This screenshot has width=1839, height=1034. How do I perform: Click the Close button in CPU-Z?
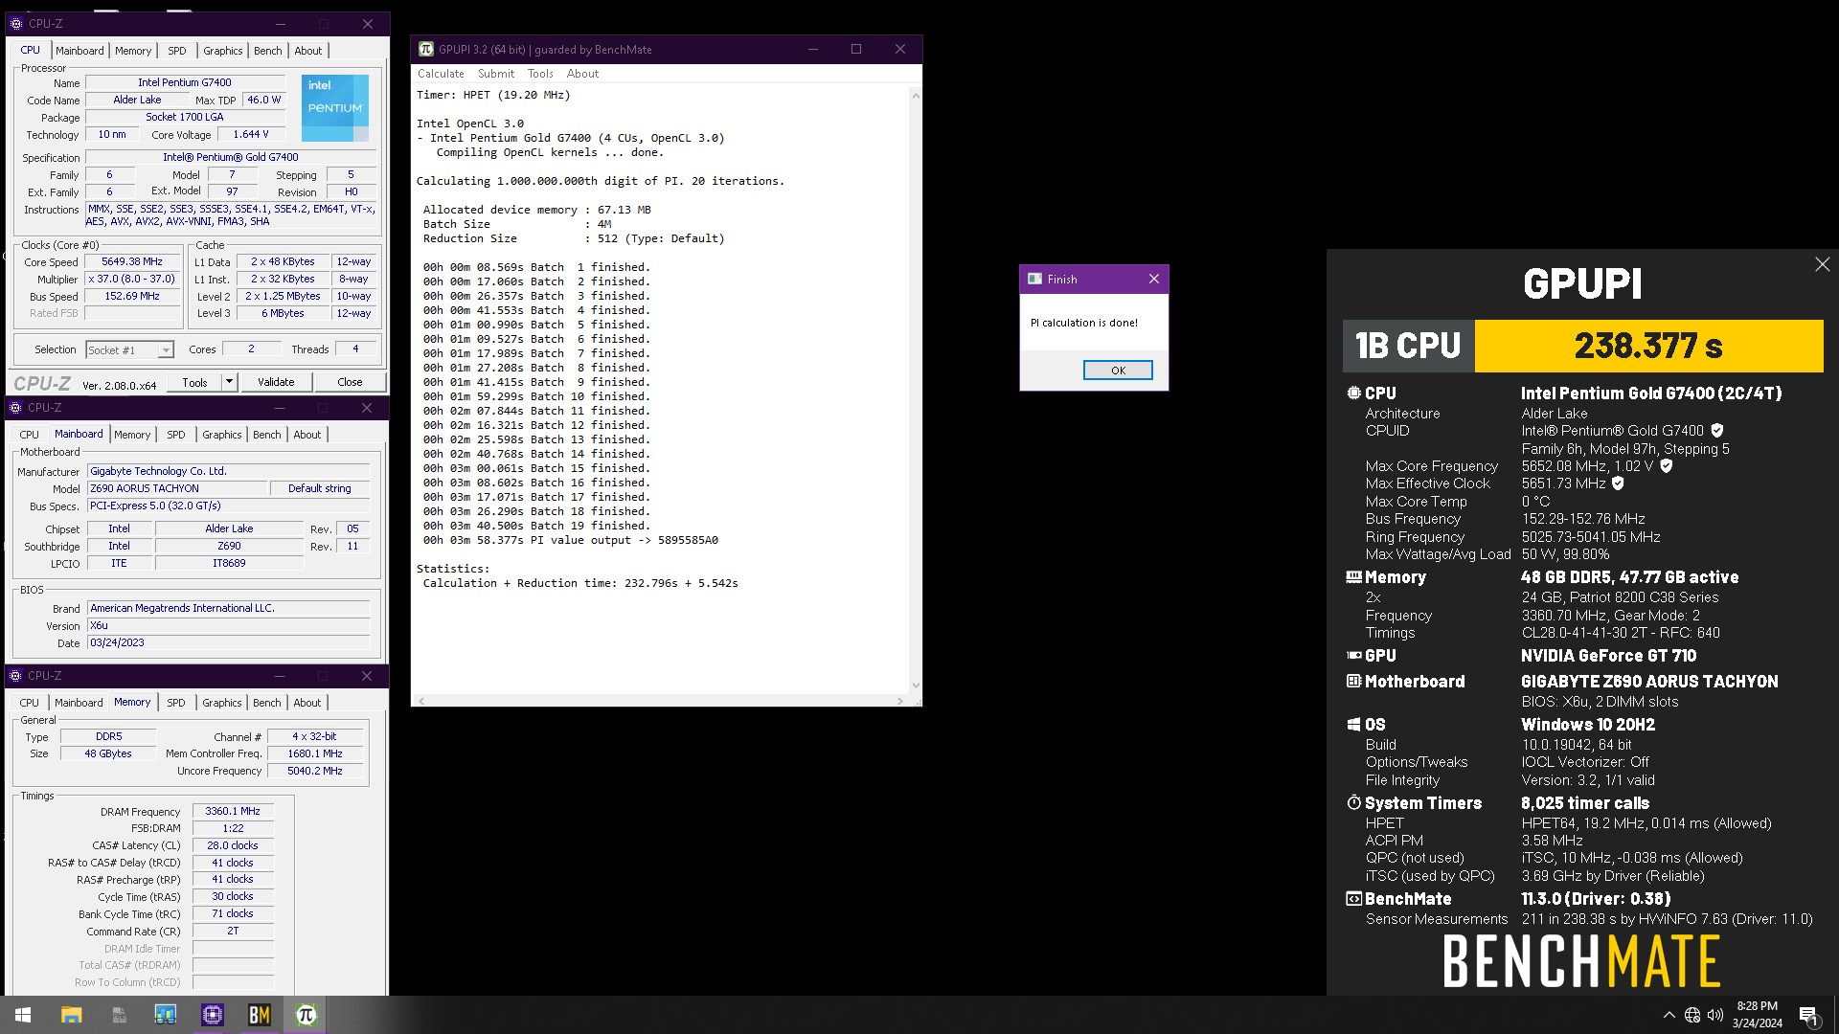[350, 382]
